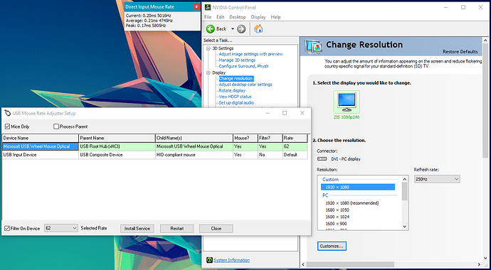This screenshot has height=270, width=491.
Task: Open the Help menu
Action: pos(275,17)
